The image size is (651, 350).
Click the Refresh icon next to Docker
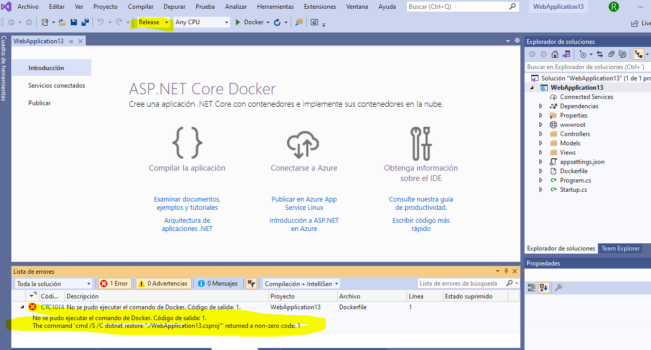(278, 22)
